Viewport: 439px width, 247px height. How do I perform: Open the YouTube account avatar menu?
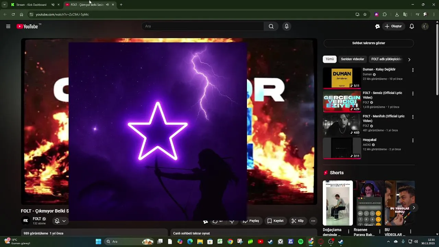click(x=425, y=26)
